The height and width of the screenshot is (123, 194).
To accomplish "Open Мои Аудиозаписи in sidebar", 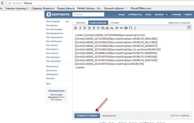I will pos(54,37).
